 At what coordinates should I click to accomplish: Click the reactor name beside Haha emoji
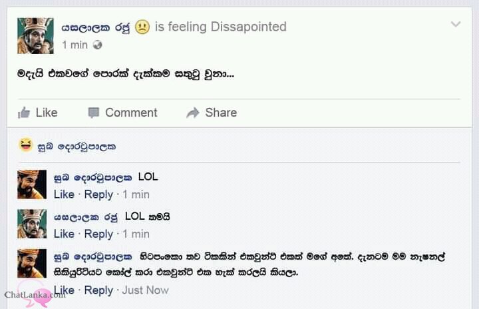pos(77,147)
